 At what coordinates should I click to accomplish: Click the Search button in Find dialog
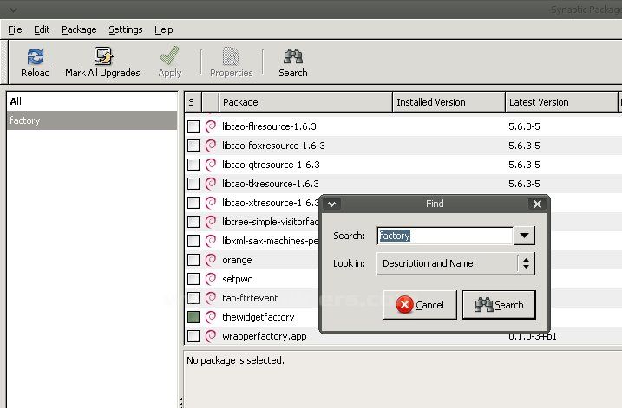tap(499, 305)
